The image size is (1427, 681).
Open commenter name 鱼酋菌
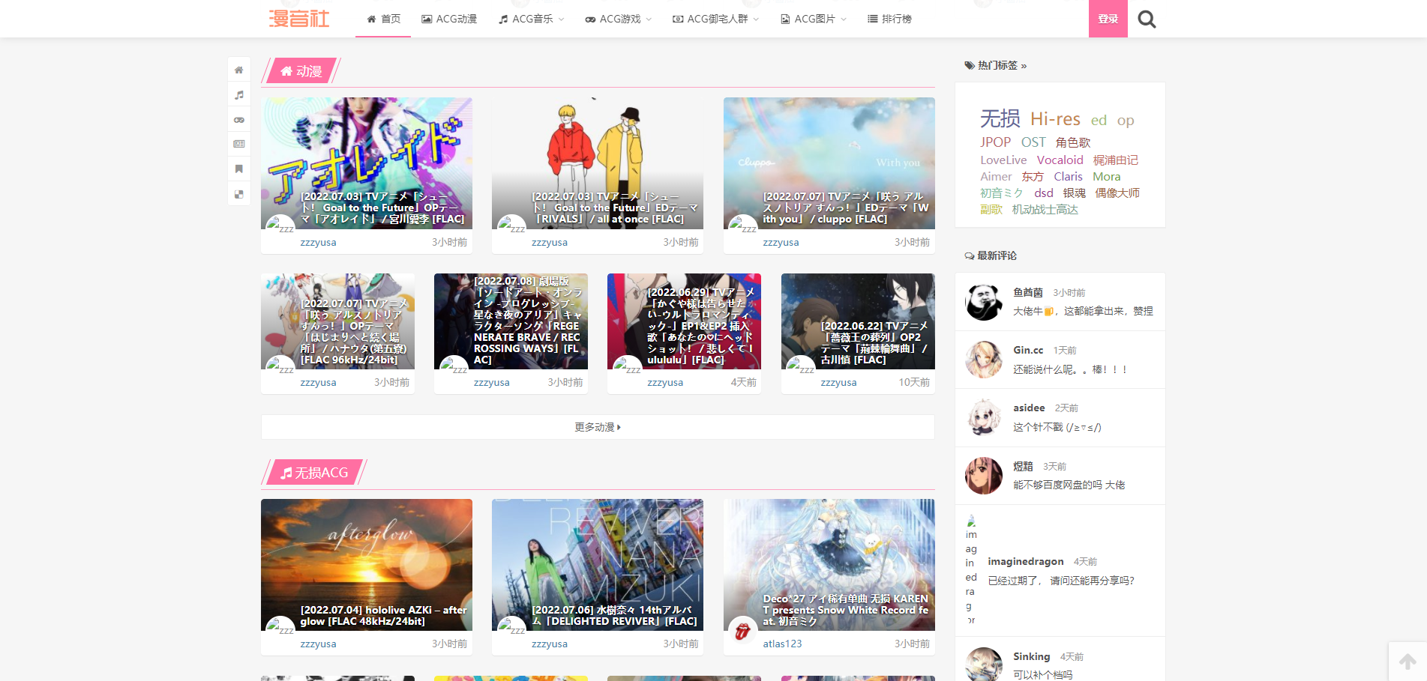1028,292
